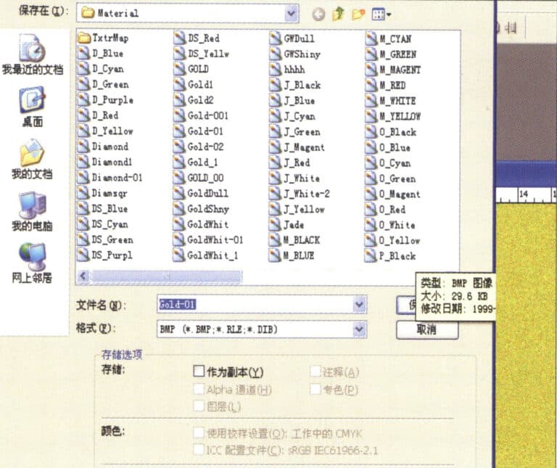Screen dimensions: 557x468
Task: Toggle 使用校样设置 proof setup checkbox
Action: [199, 433]
